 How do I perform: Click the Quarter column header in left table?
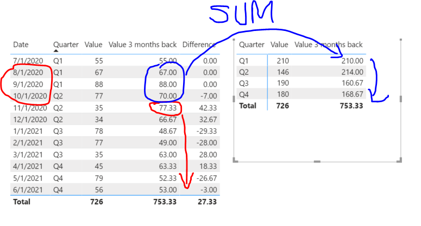click(66, 45)
